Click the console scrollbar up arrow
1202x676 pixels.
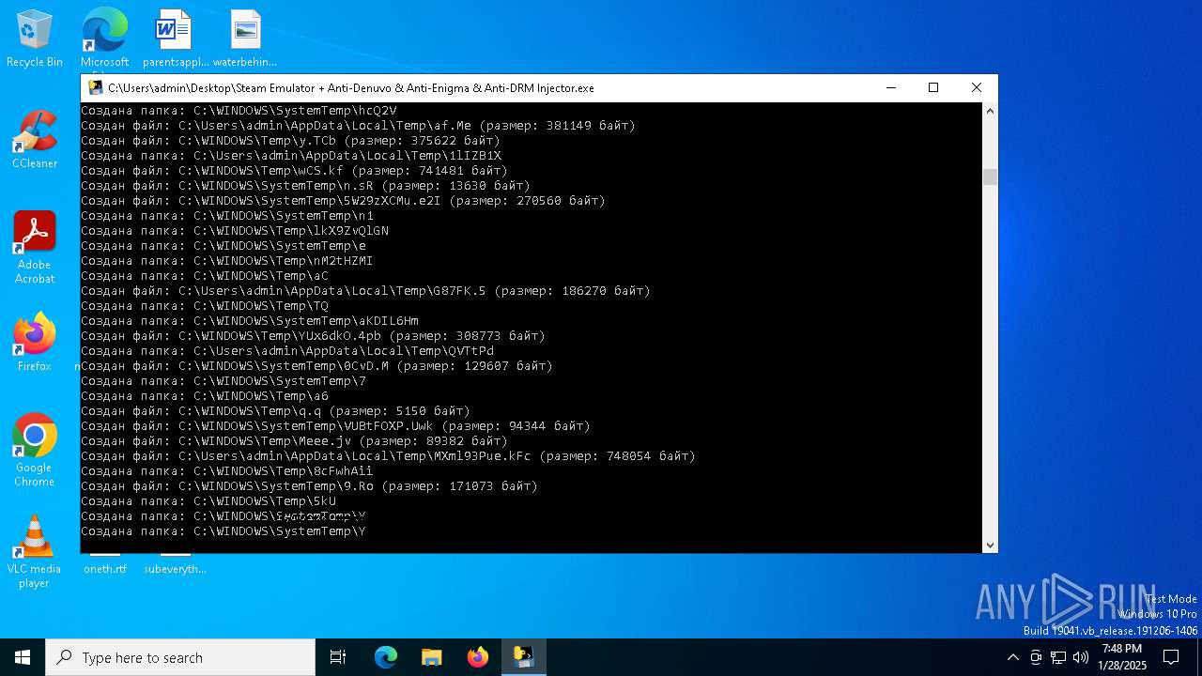pos(990,111)
